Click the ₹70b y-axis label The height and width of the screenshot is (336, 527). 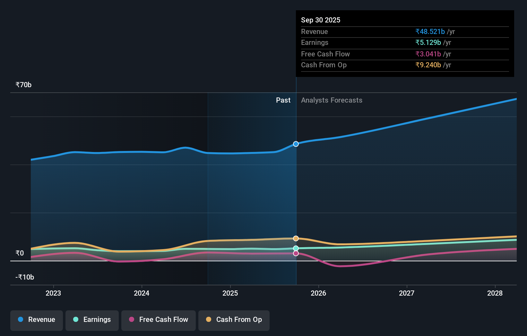(23, 85)
